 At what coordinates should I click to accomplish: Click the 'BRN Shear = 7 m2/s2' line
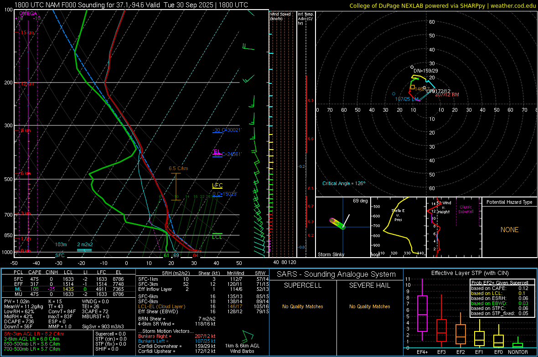(x=176, y=319)
